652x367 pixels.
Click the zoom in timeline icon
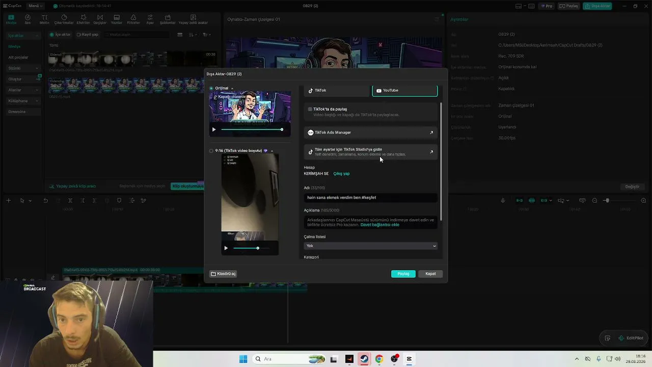tap(643, 200)
